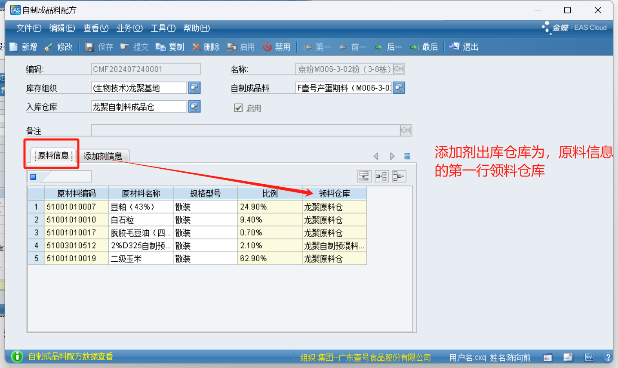Click the 比例 column header
The height and width of the screenshot is (368, 618).
270,194
